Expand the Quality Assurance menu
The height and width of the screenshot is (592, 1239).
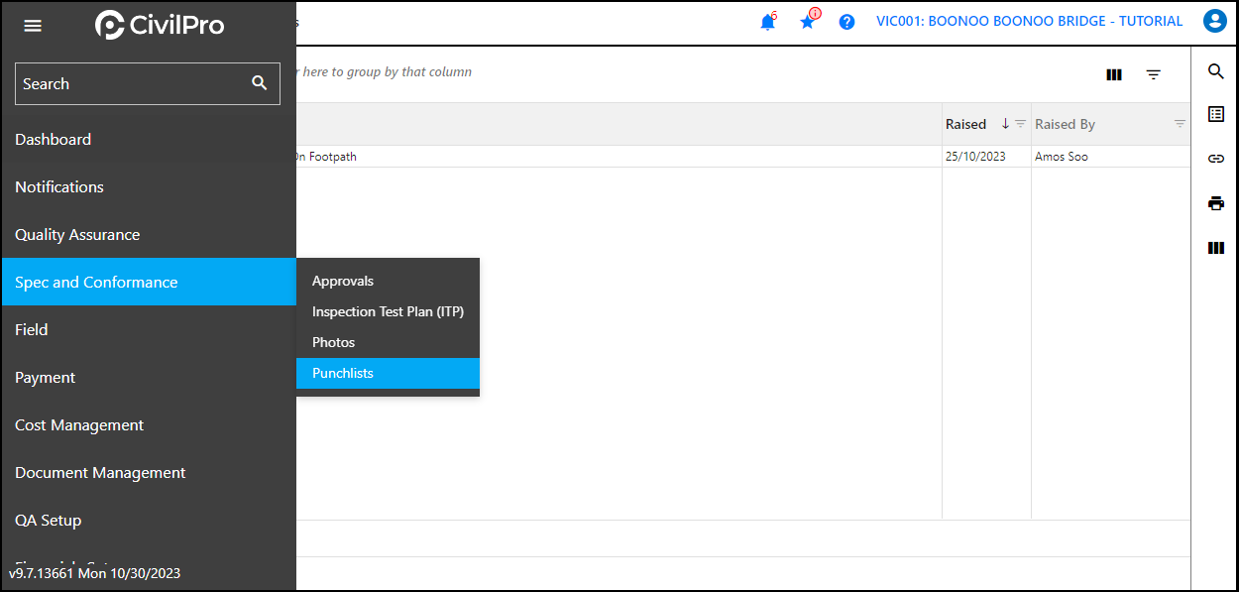point(77,235)
